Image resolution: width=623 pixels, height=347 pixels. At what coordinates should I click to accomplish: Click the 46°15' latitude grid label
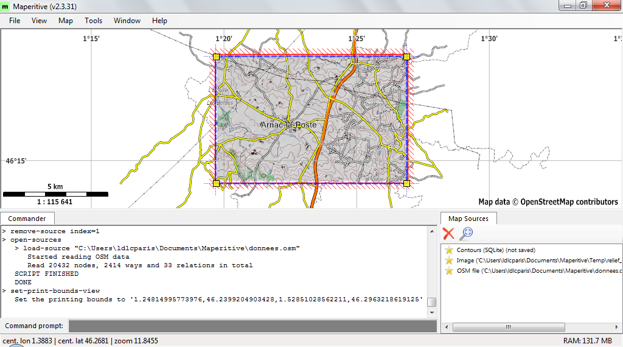16,161
